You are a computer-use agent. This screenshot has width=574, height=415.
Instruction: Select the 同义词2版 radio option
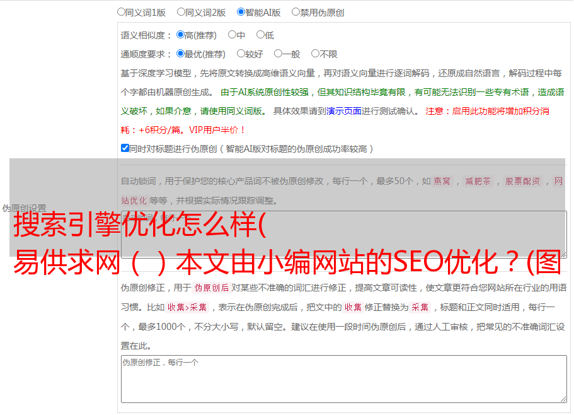click(181, 12)
